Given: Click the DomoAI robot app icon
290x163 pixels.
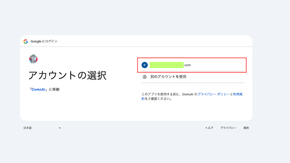Looking at the screenshot, I should point(33,59).
